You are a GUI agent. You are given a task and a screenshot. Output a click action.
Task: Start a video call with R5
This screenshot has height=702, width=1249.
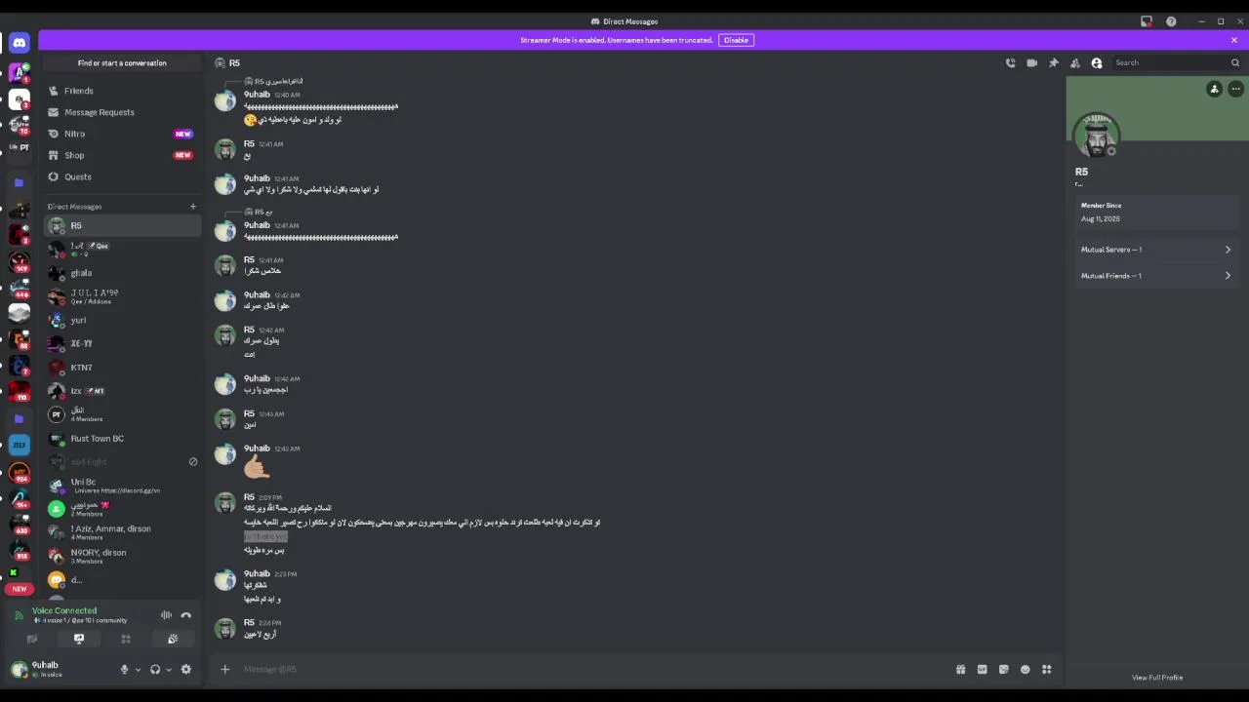1031,62
